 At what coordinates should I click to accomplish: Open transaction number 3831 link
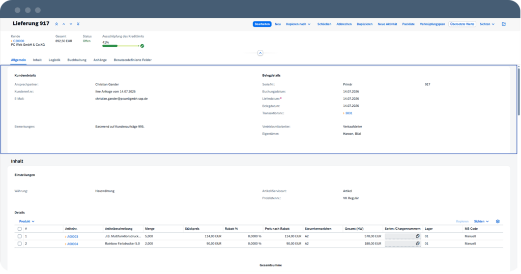pos(349,113)
